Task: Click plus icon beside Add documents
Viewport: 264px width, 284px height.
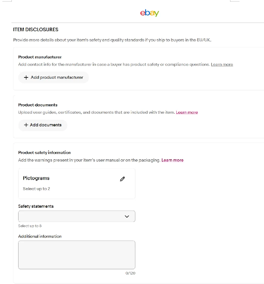Action: tap(26, 125)
